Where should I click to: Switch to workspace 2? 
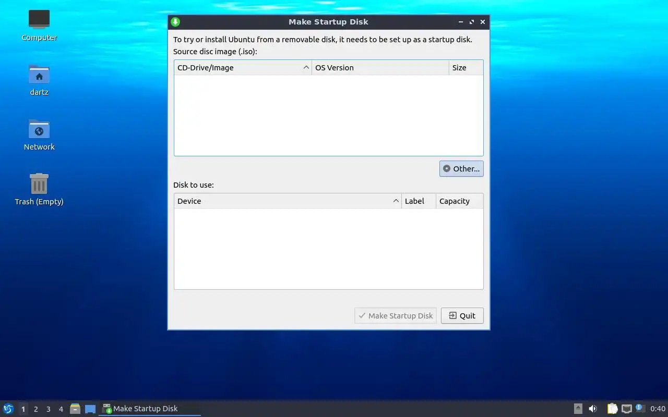[36, 409]
